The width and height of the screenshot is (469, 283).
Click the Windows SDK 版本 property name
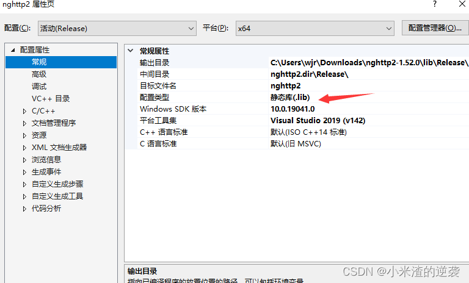pyautogui.click(x=173, y=109)
